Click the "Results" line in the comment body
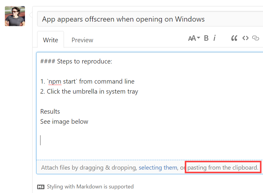The width and height of the screenshot is (263, 193). [50, 112]
